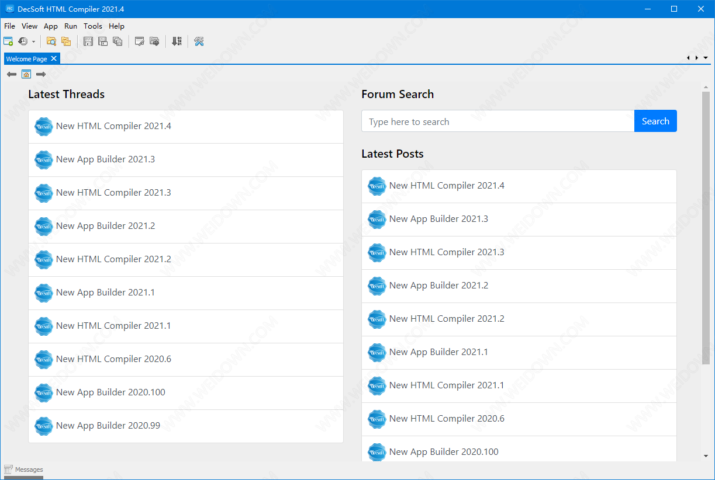
Task: Open the Help menu
Action: (x=116, y=26)
